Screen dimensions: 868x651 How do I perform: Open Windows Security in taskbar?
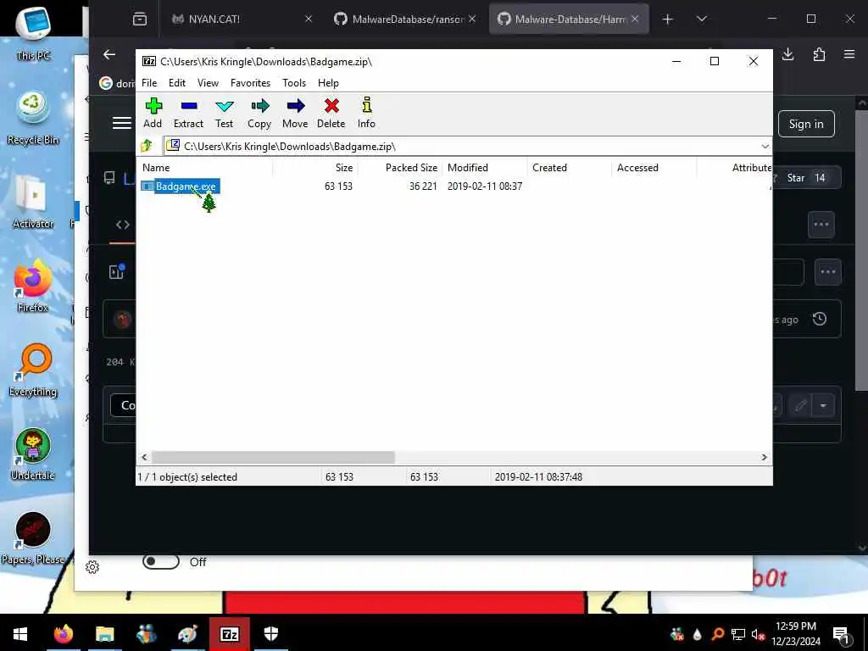(270, 634)
